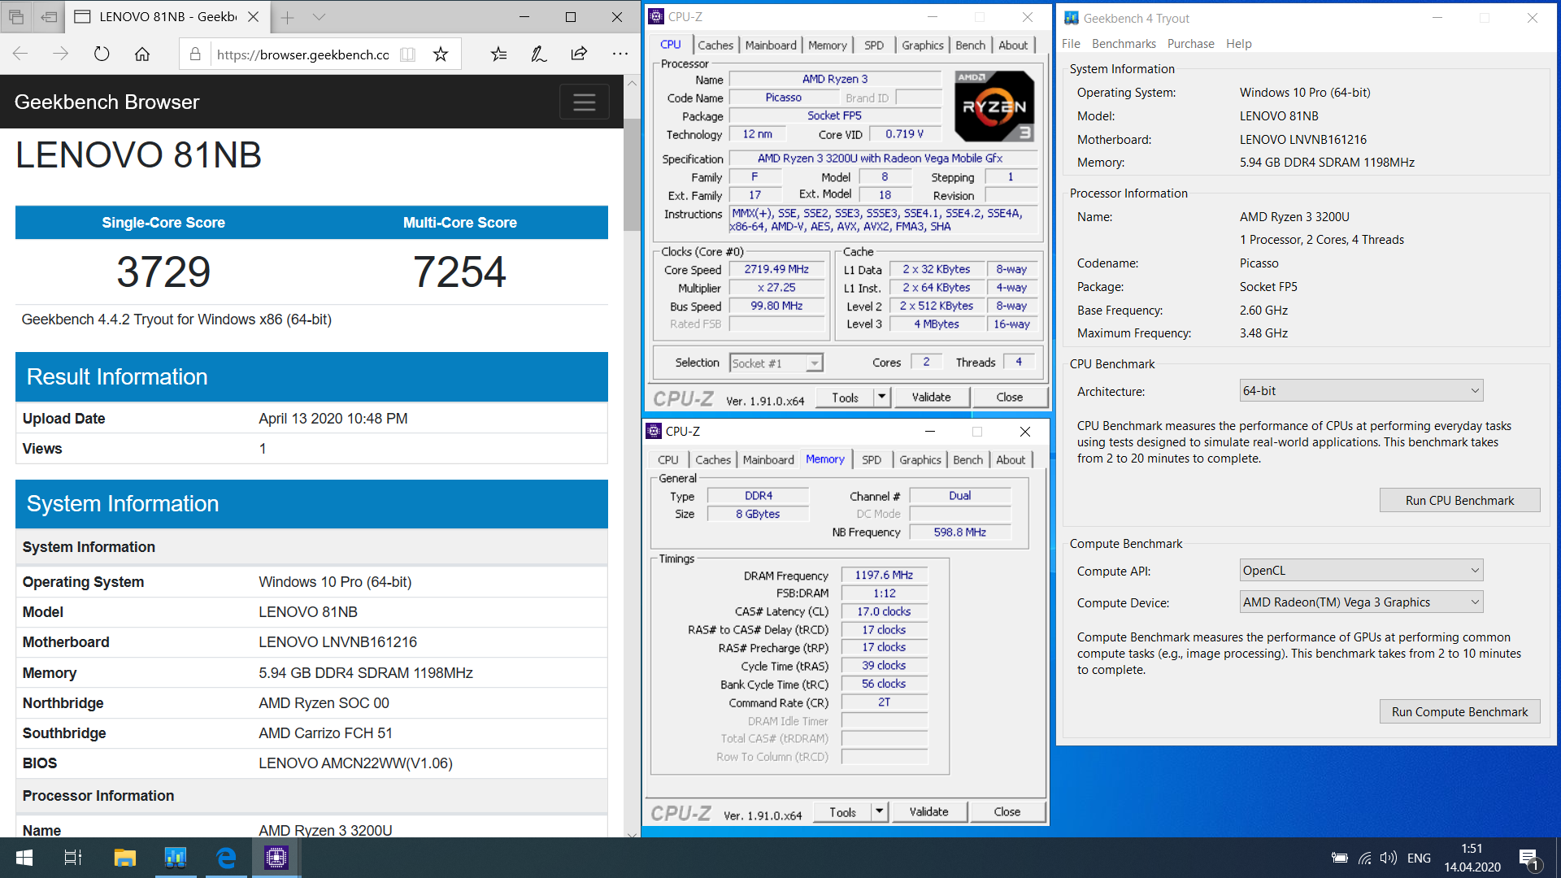Switch to Bench tab in upper CPU-Z
Screen dimensions: 1561x878
pos(970,46)
